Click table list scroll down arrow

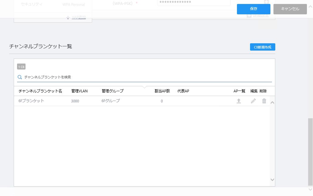tap(272, 180)
